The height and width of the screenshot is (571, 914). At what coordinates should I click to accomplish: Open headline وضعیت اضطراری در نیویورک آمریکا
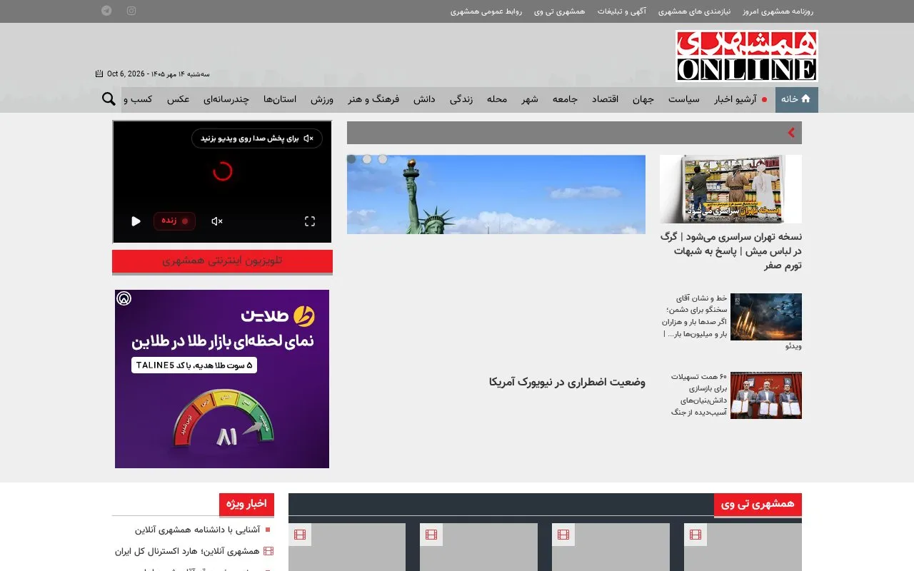point(567,383)
